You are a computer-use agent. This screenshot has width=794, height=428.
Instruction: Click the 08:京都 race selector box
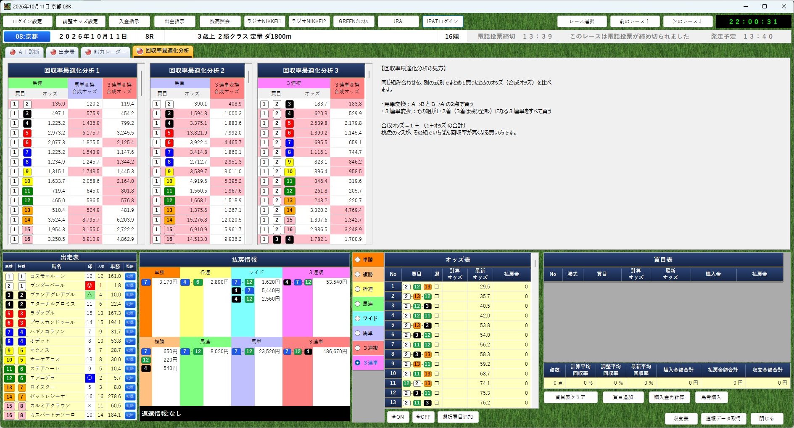pos(27,37)
